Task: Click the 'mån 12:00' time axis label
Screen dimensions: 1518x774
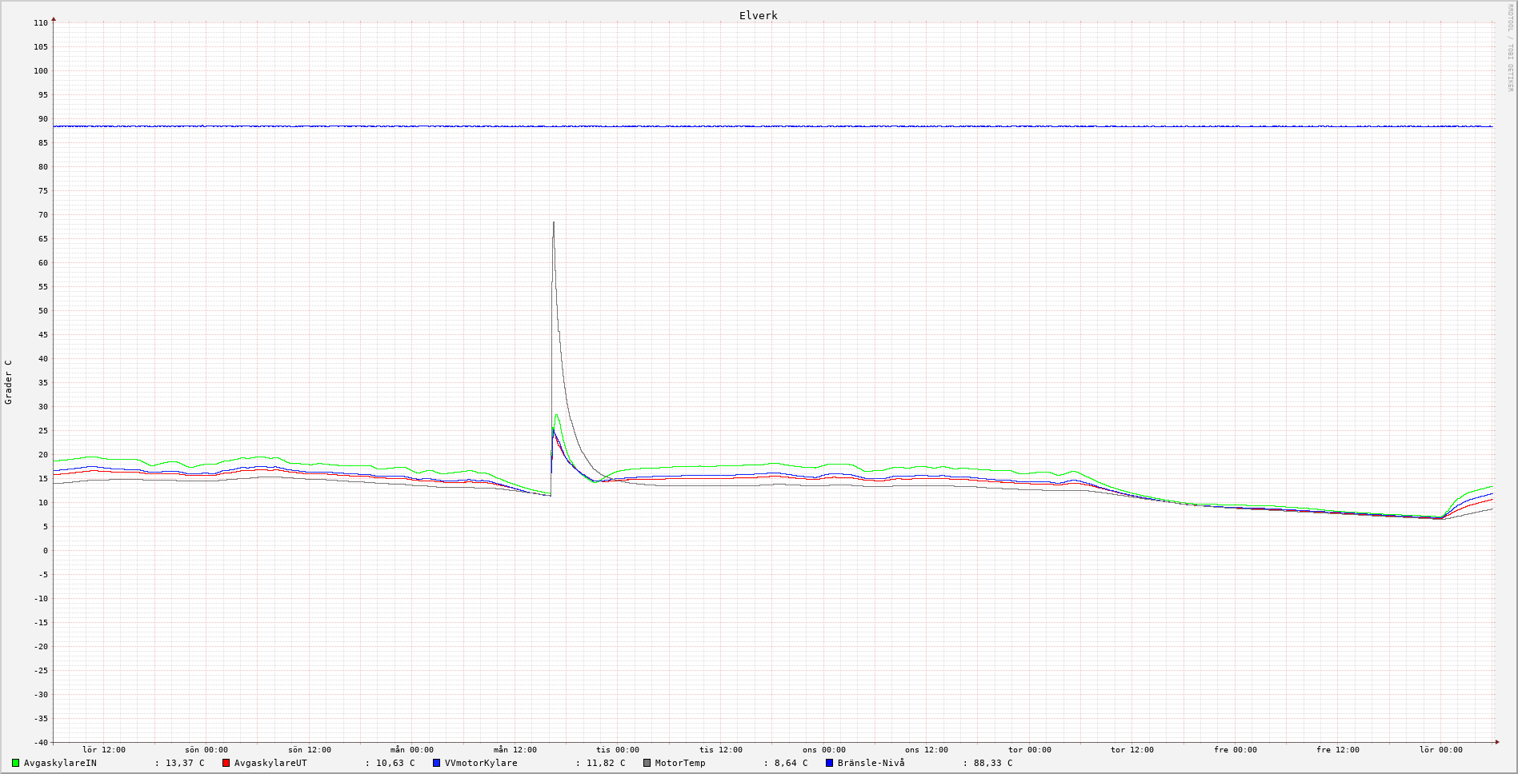Action: click(x=515, y=750)
